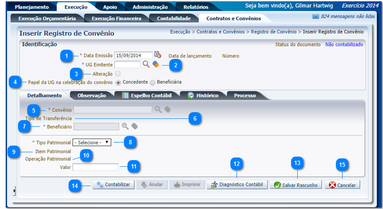The image size is (383, 209).
Task: Click the Contabilizar button
Action: point(113,185)
